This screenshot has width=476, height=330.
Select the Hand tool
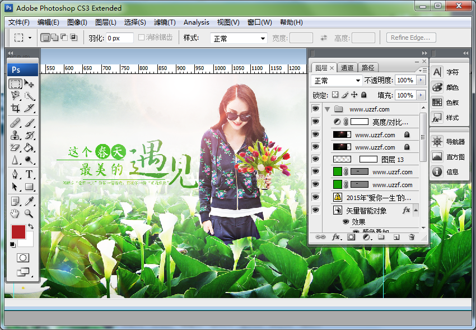[16, 213]
